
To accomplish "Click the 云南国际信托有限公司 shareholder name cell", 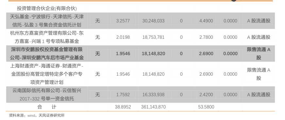I will point(47,95).
